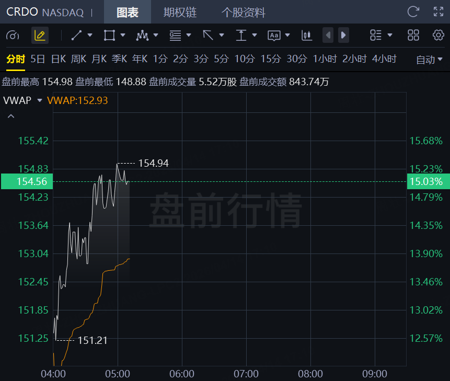Select the 5日 timeframe
The width and height of the screenshot is (450, 381).
38,59
